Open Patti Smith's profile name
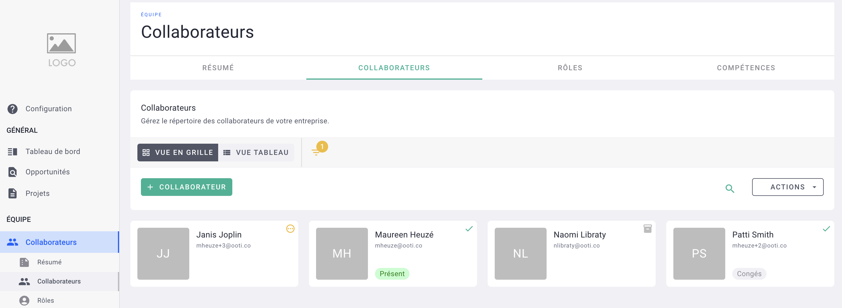Viewport: 842px width, 308px height. tap(752, 235)
